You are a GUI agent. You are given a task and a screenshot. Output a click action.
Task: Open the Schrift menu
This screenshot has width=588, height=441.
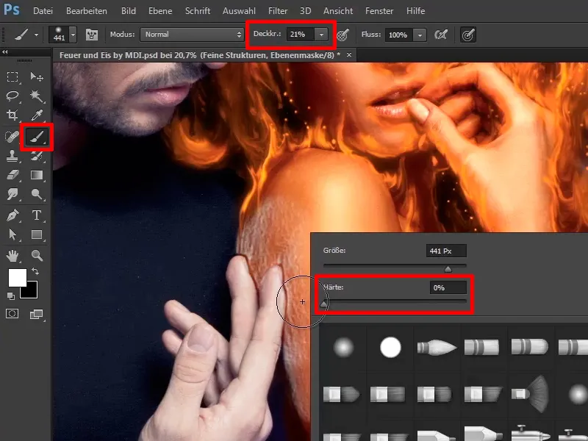[198, 11]
